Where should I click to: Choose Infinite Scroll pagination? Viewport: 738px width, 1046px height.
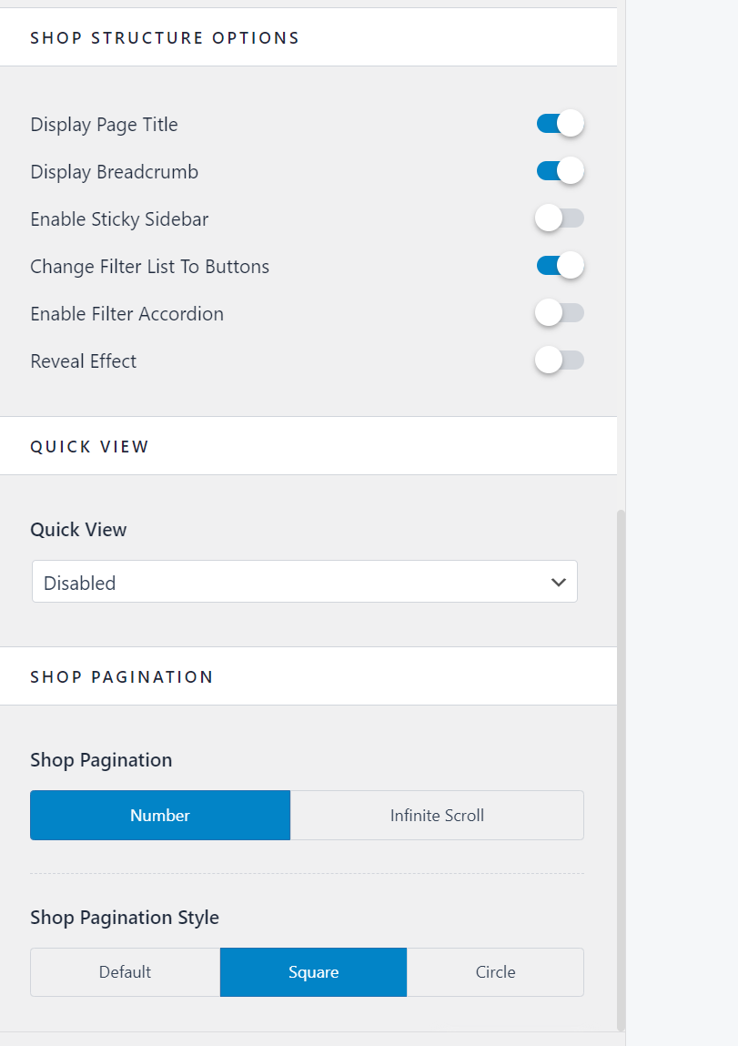(x=437, y=815)
